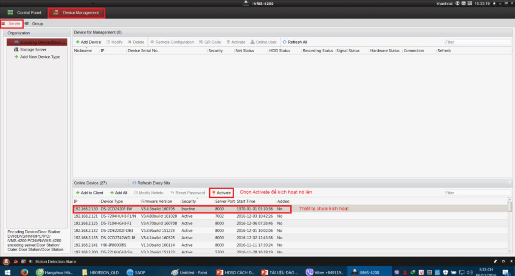Click Refresh All in device toolbar
The width and height of the screenshot is (515, 276).
(x=295, y=42)
